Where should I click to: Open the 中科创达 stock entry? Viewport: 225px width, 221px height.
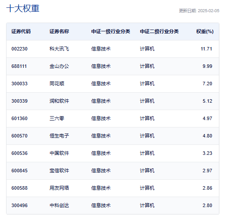pyautogui.click(x=59, y=205)
